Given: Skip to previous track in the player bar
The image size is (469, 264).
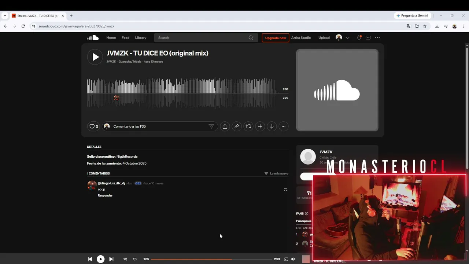Looking at the screenshot, I should click(x=90, y=259).
